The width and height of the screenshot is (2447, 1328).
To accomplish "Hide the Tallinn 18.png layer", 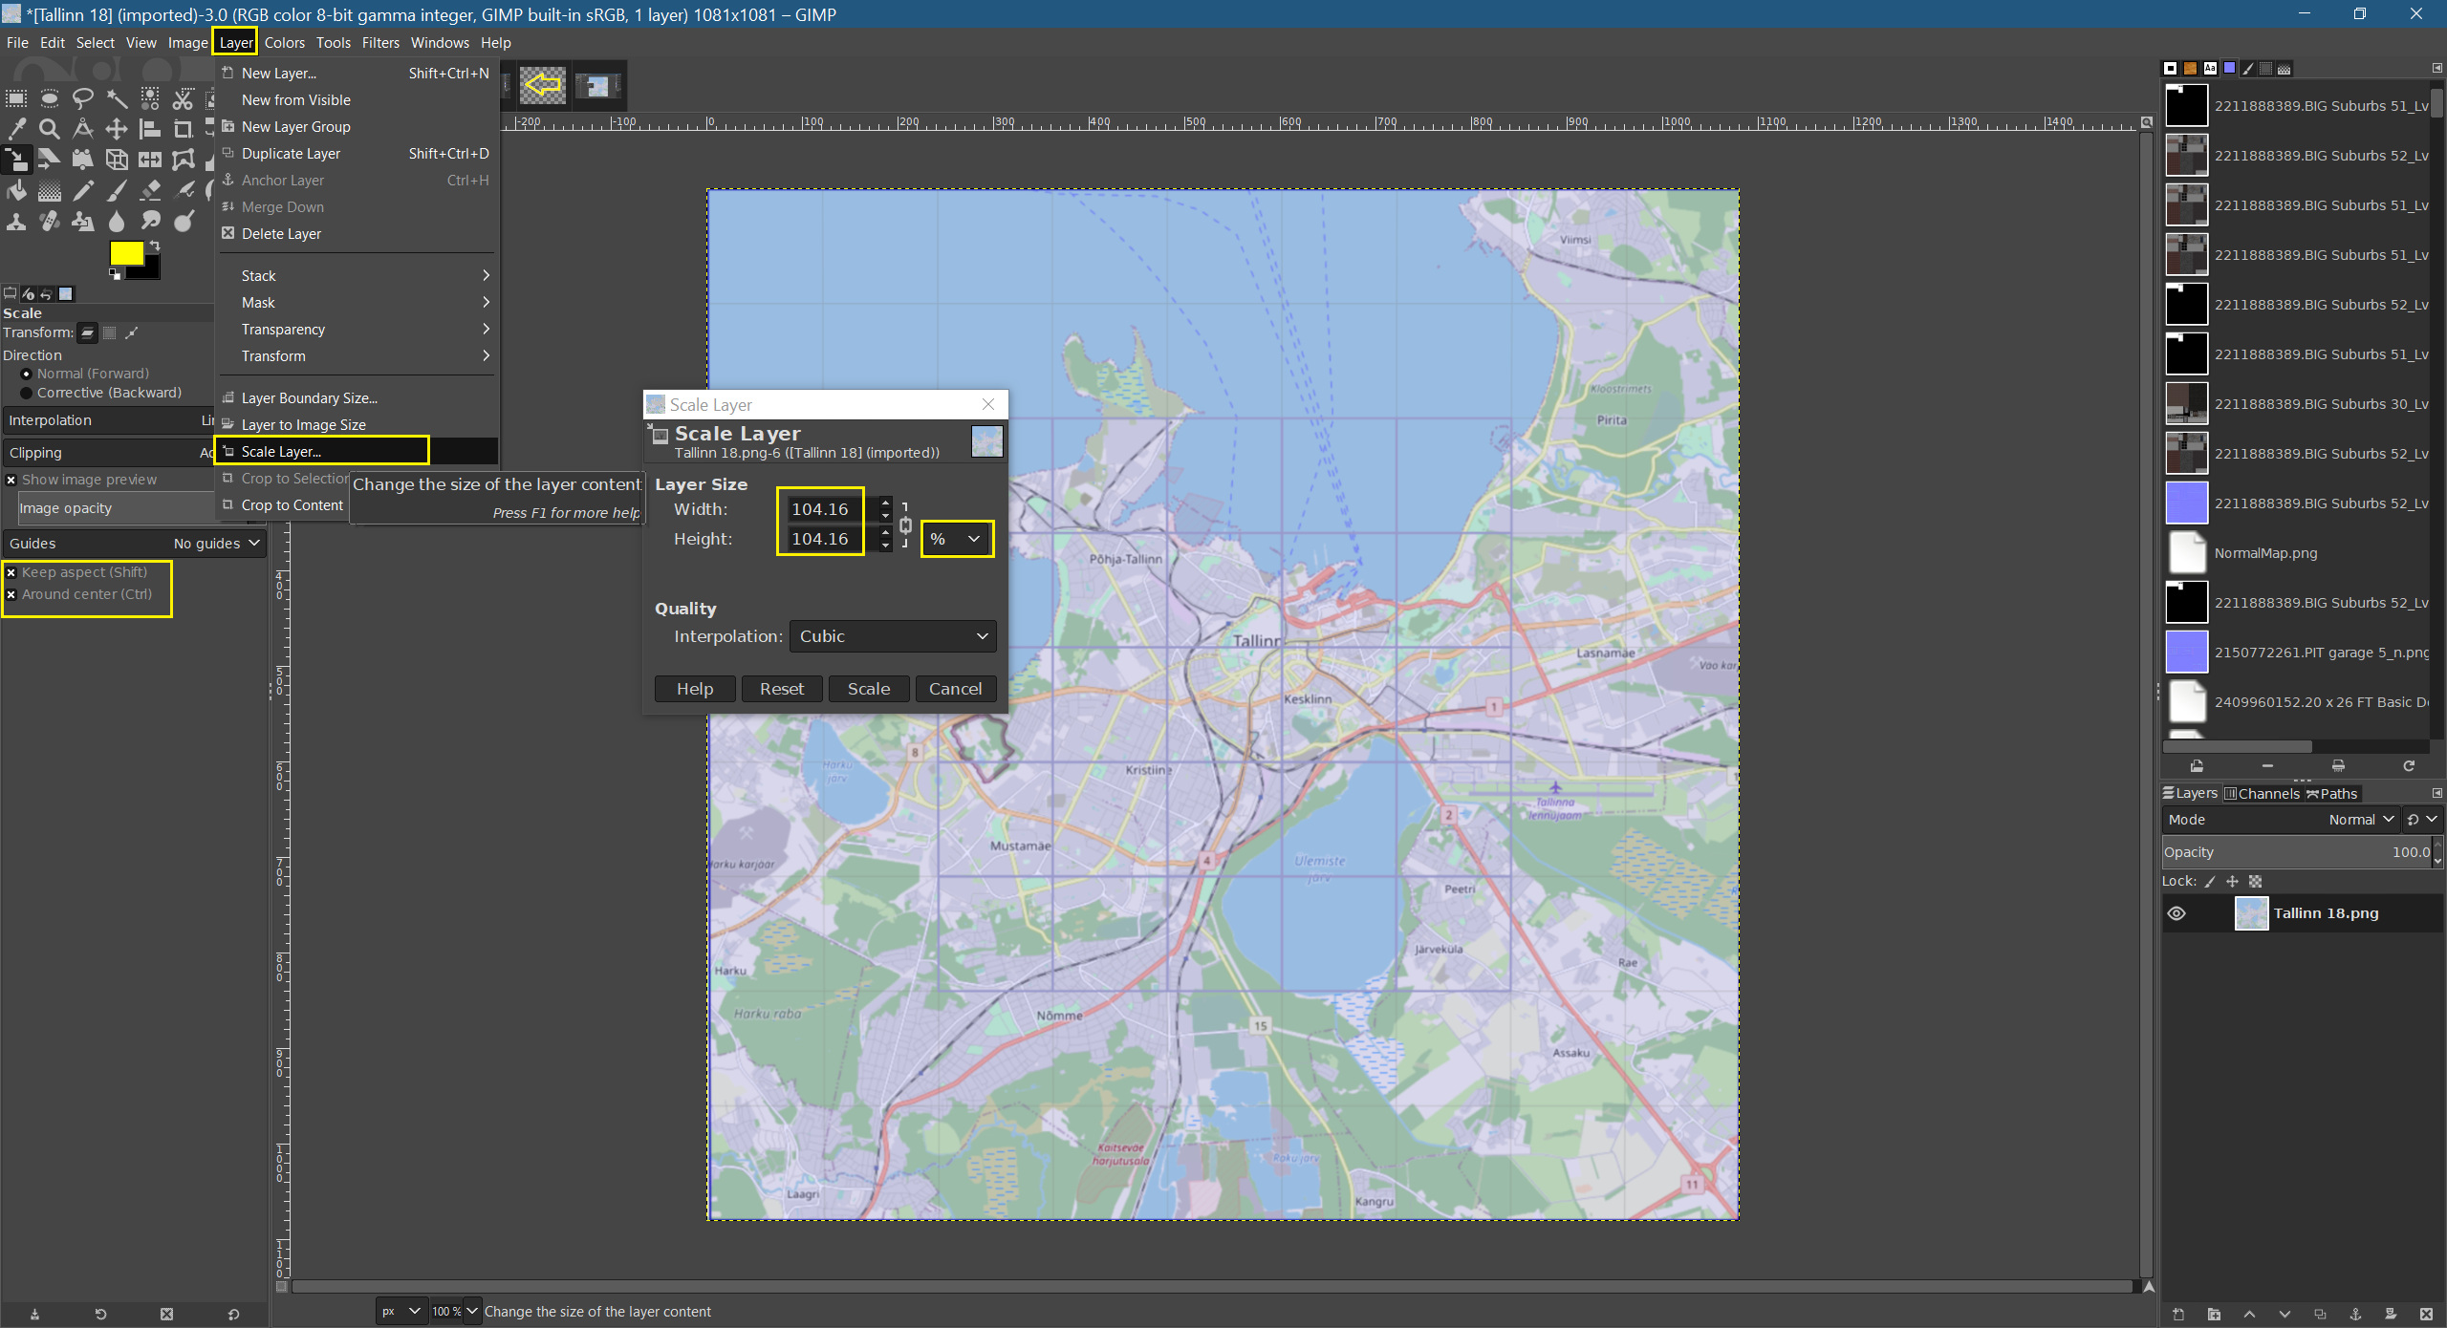I will tap(2176, 913).
